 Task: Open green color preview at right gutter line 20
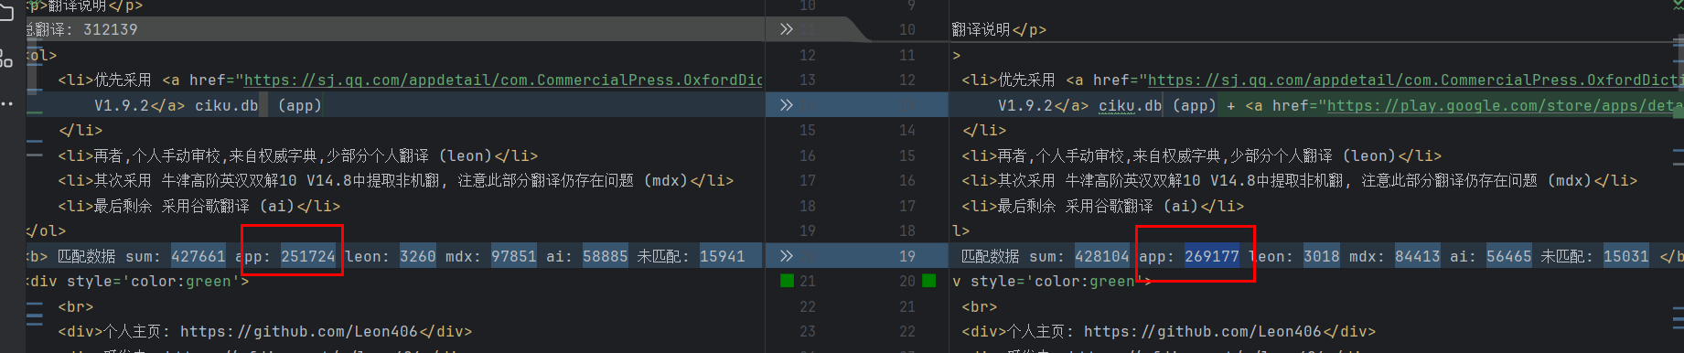(929, 281)
